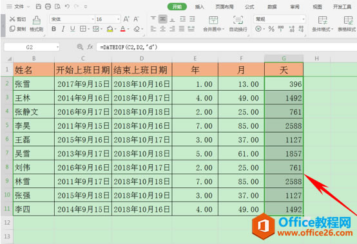Viewport: 357px width, 244px height.
Task: Open Conditional Formatting (条件格式) menu
Action: (322, 24)
